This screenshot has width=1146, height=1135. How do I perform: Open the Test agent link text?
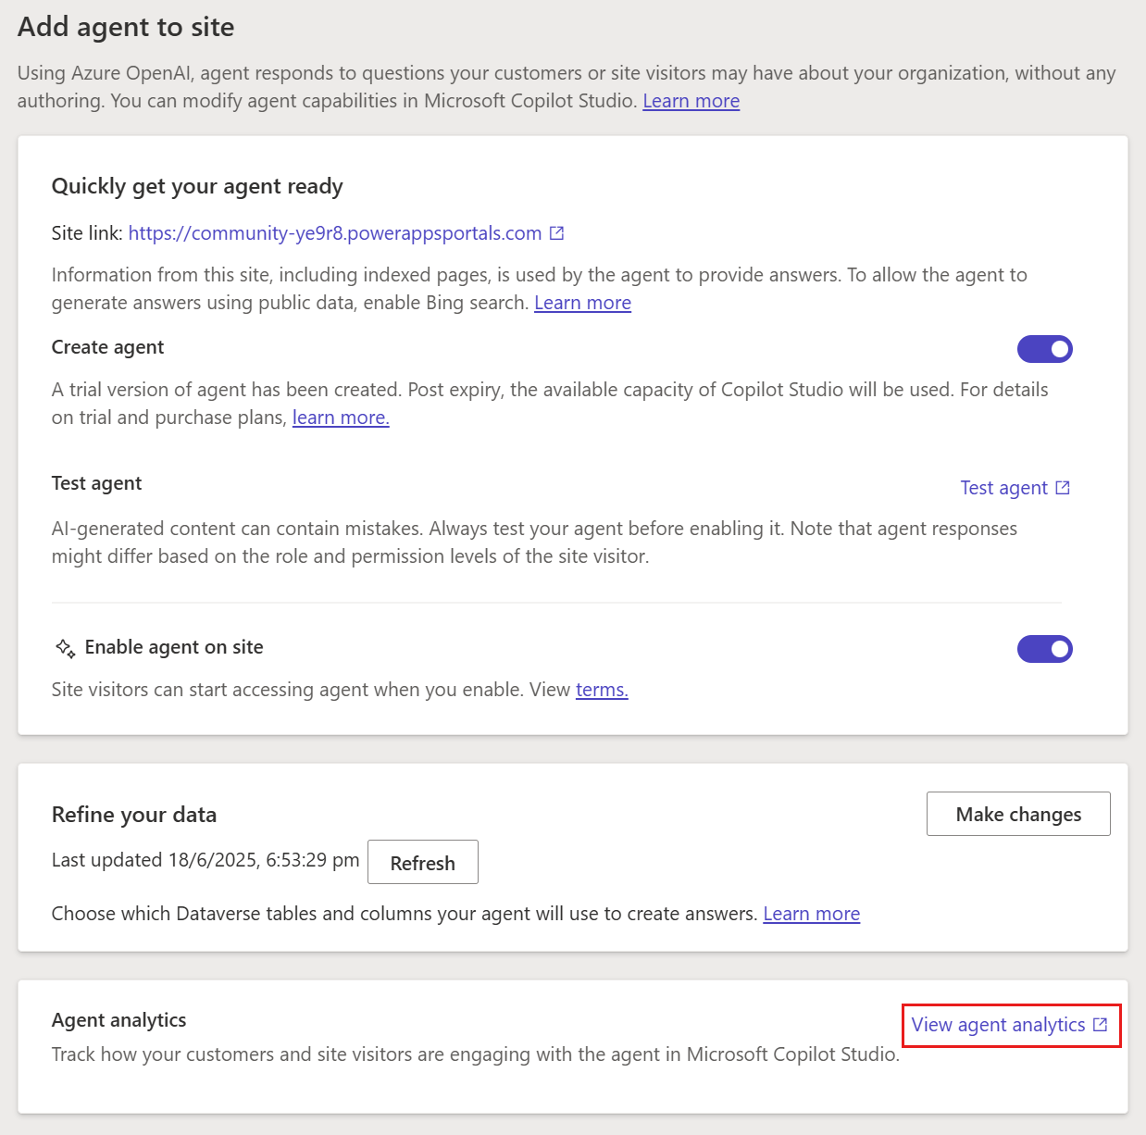tap(1003, 488)
